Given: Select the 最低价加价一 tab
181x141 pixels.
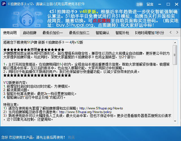Looking at the screenshot, I should 53,33.
